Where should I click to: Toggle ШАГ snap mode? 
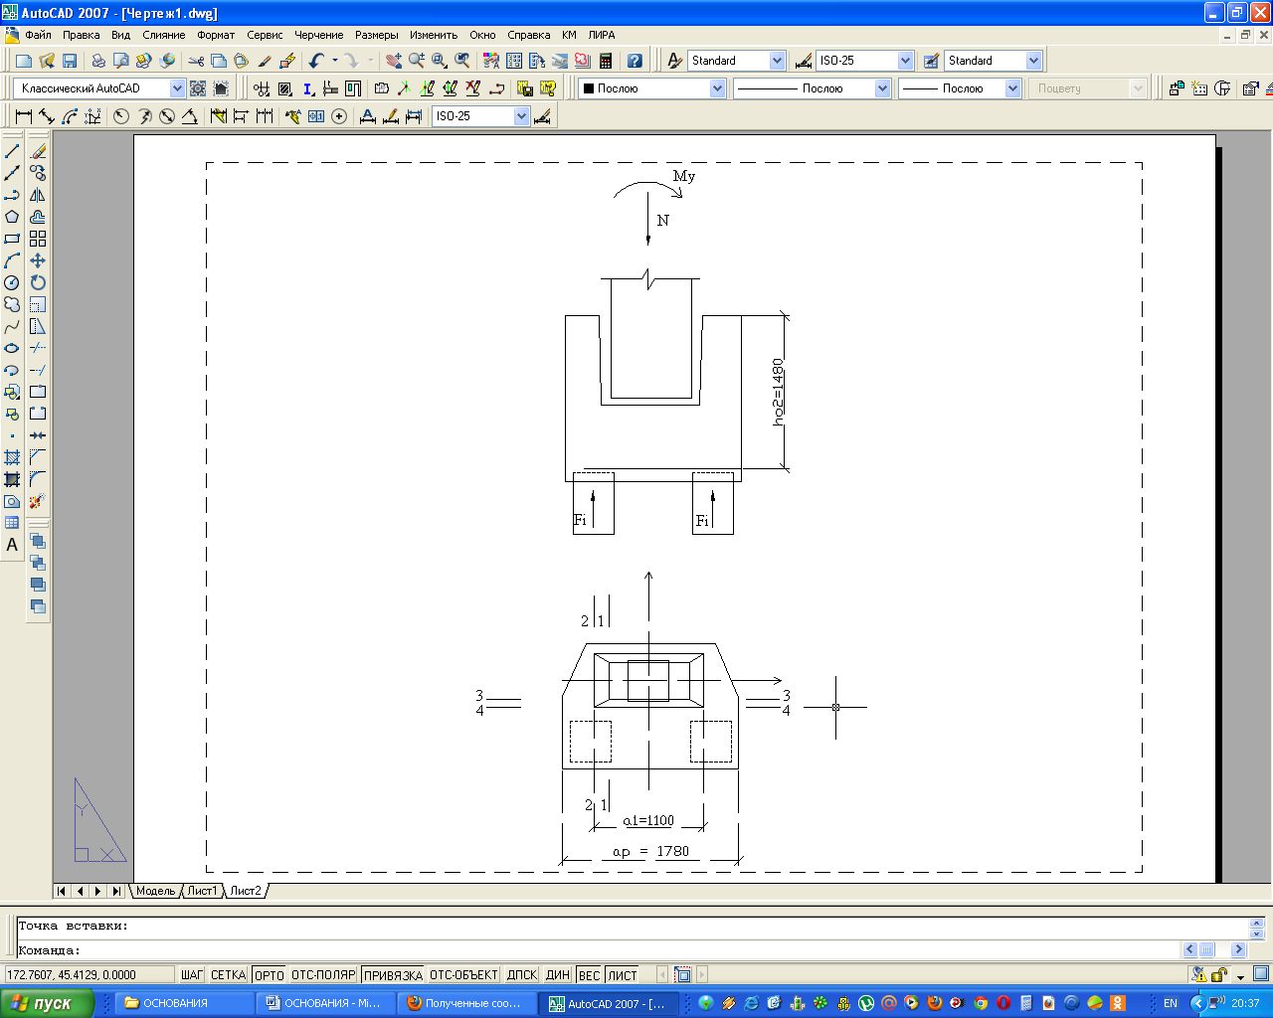pyautogui.click(x=192, y=975)
